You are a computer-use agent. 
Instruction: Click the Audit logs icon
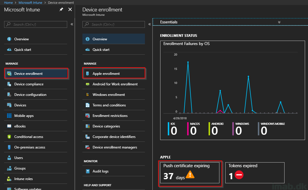click(x=88, y=171)
